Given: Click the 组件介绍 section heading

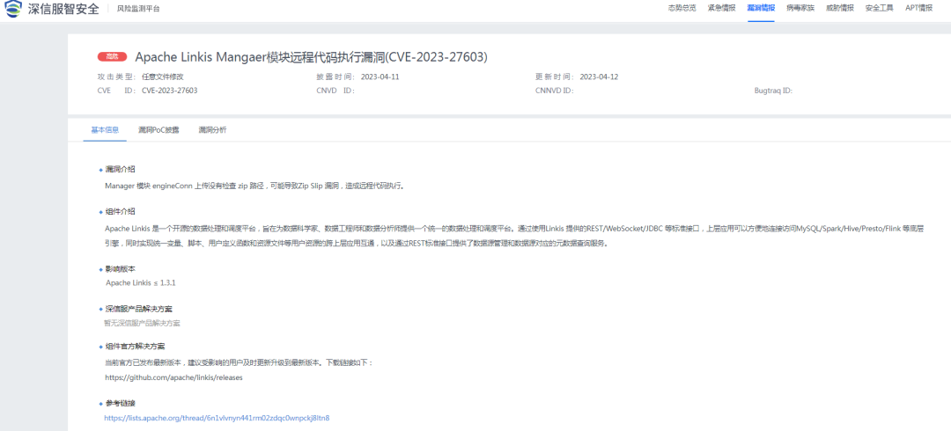Looking at the screenshot, I should point(120,212).
